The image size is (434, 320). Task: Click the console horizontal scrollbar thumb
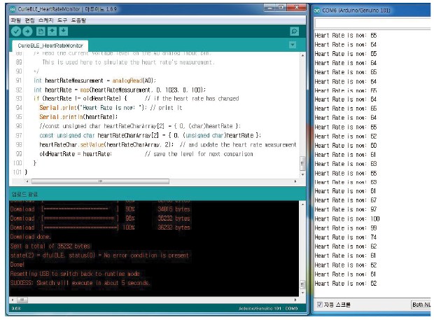coord(22,300)
